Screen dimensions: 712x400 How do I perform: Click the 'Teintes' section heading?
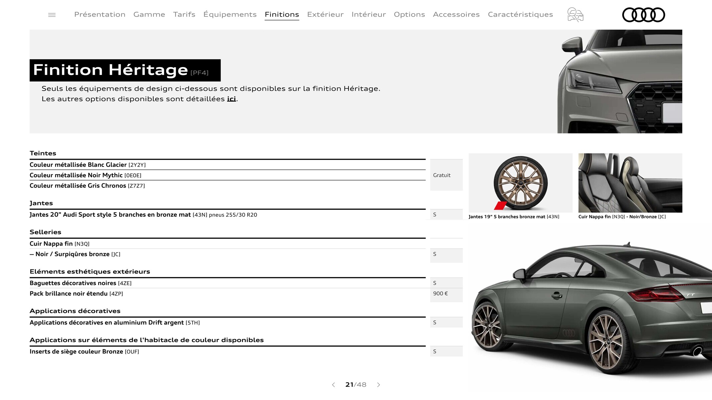[43, 153]
